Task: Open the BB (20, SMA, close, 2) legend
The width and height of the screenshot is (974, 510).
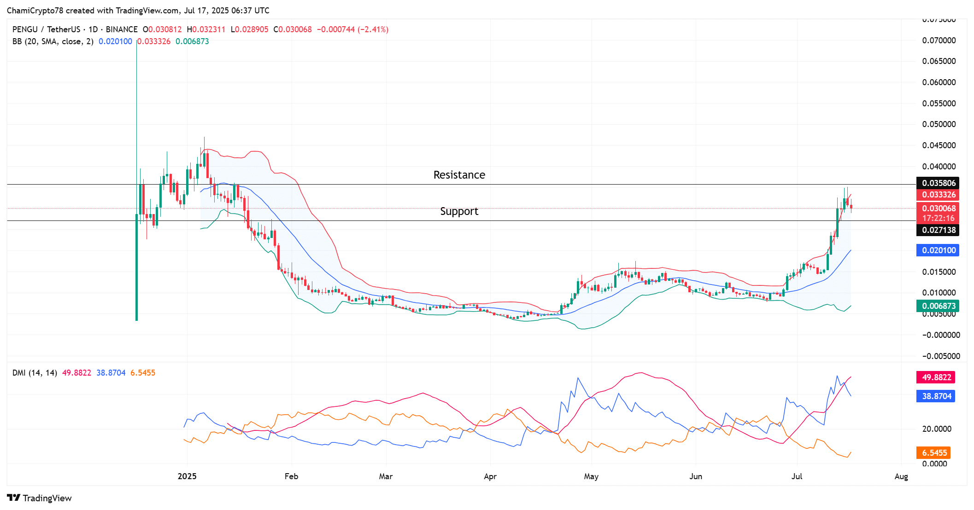Action: click(x=53, y=41)
